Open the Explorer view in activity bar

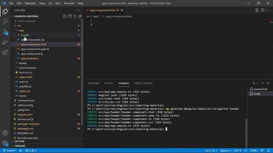5,11
